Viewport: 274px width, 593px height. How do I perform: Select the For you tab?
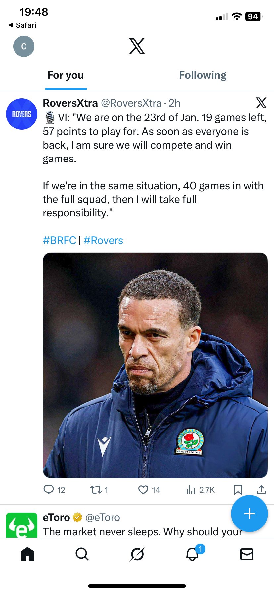pos(66,75)
